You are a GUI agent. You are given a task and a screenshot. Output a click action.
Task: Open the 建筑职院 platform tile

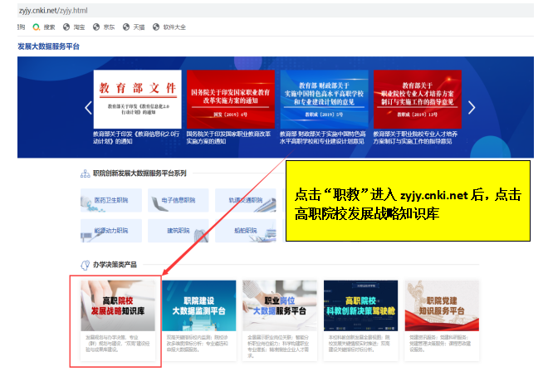coord(179,231)
